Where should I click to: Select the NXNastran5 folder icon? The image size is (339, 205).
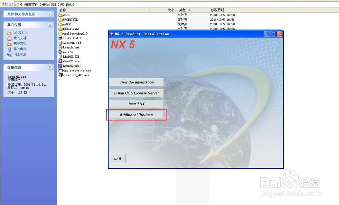(x=60, y=29)
